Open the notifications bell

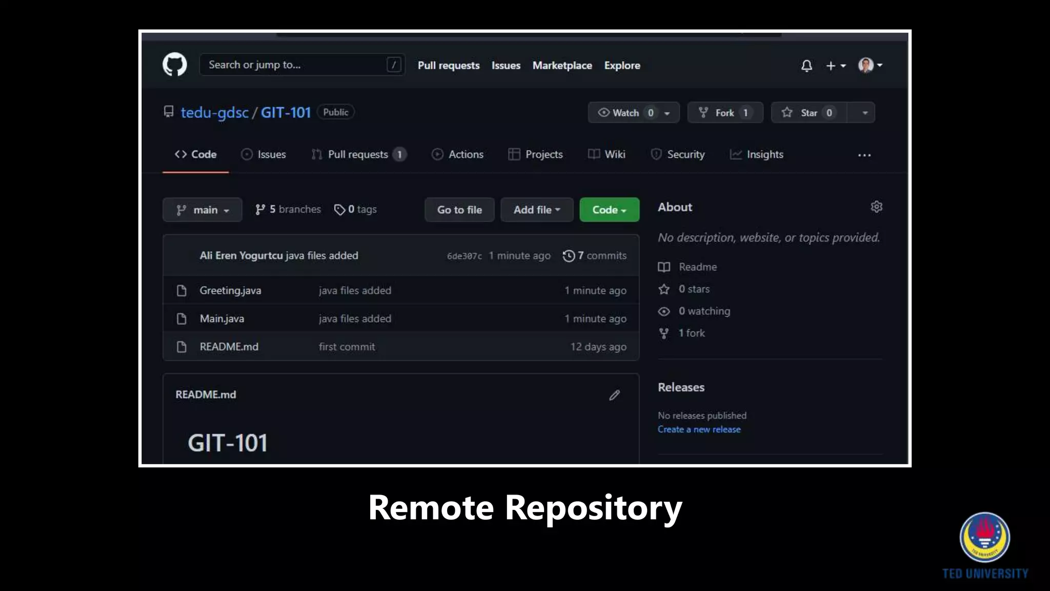(x=806, y=66)
